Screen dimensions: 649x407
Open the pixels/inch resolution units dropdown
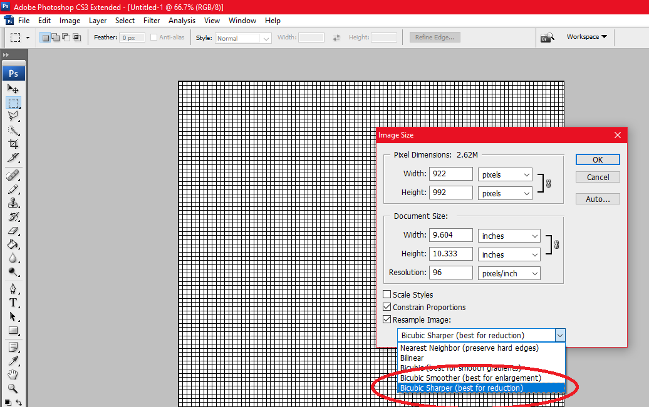coord(509,273)
